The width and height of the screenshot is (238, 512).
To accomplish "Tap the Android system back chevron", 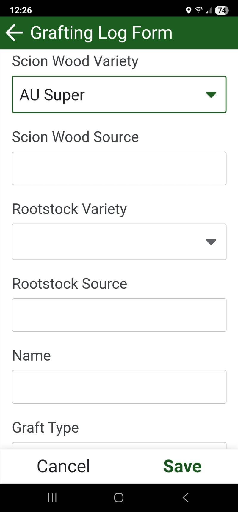I will pos(185,497).
